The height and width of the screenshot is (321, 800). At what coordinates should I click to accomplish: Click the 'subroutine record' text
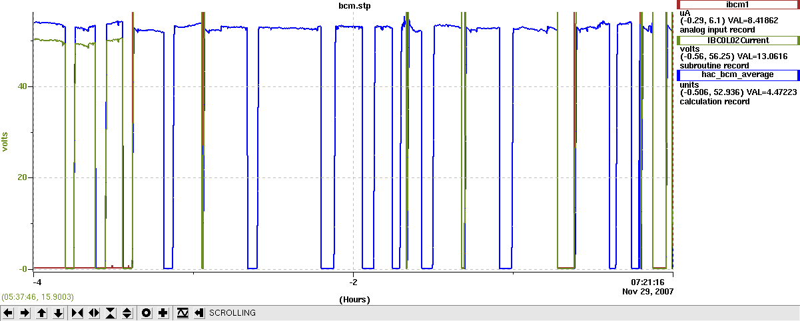pos(714,66)
